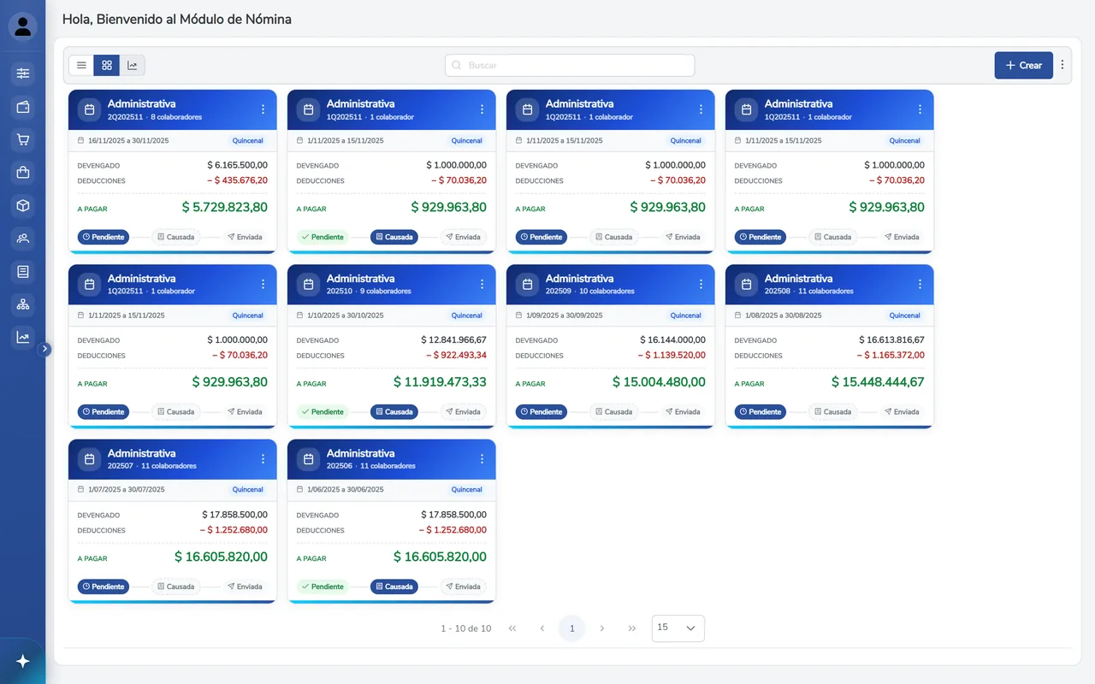Open the shopping cart sidebar icon
The image size is (1095, 684).
click(23, 139)
